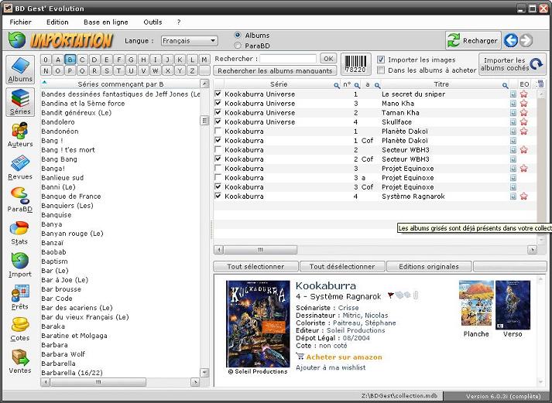Select the ParaBD radio button
Screen dimensions: 552x403
238,46
